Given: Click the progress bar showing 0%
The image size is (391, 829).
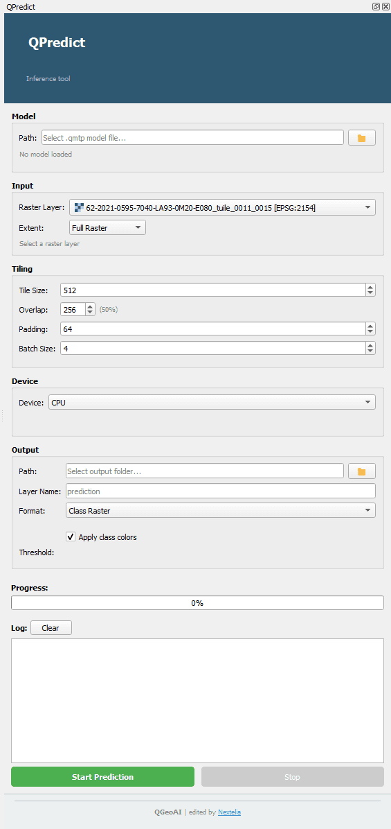Looking at the screenshot, I should point(197,603).
